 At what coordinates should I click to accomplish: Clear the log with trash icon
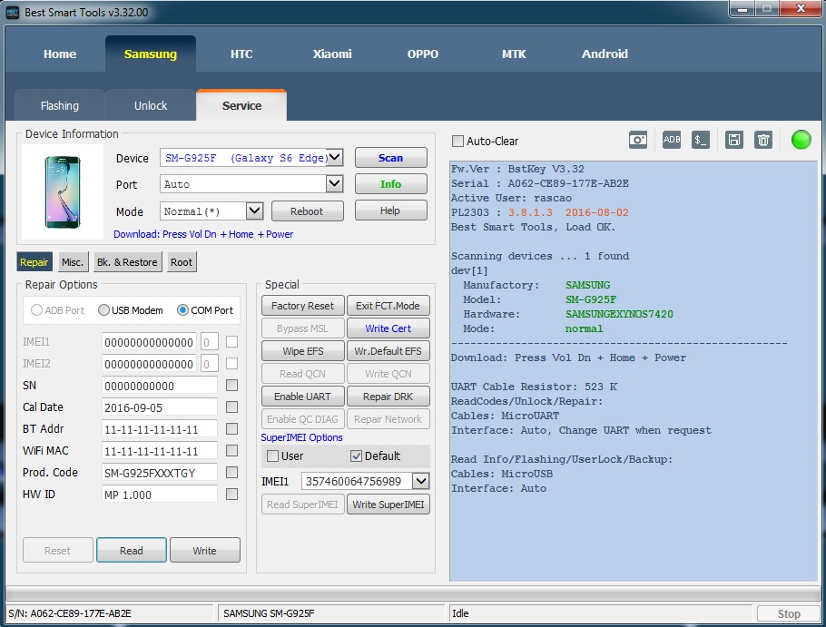click(x=763, y=140)
